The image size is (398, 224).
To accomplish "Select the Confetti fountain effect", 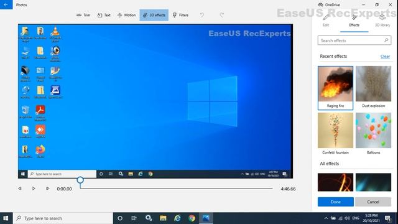I will coord(335,134).
